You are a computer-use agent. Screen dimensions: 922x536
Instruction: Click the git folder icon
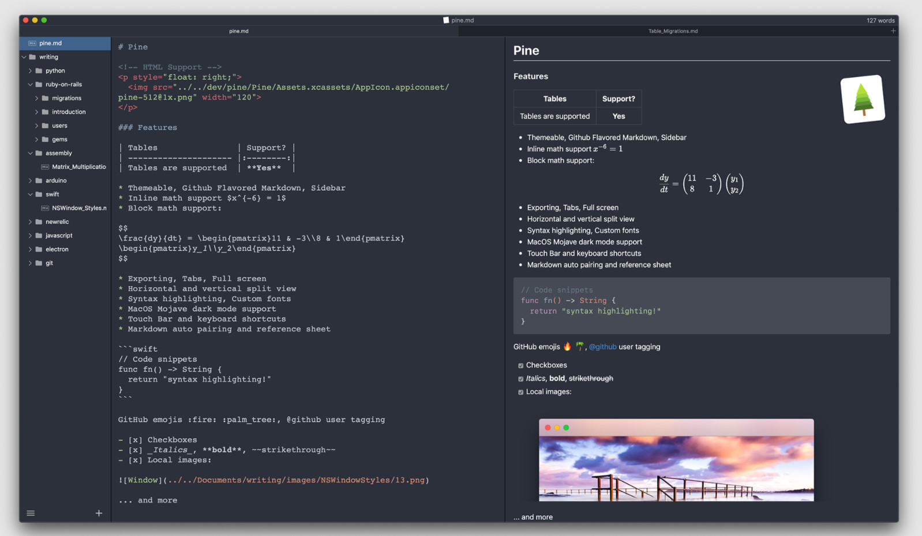(x=39, y=263)
